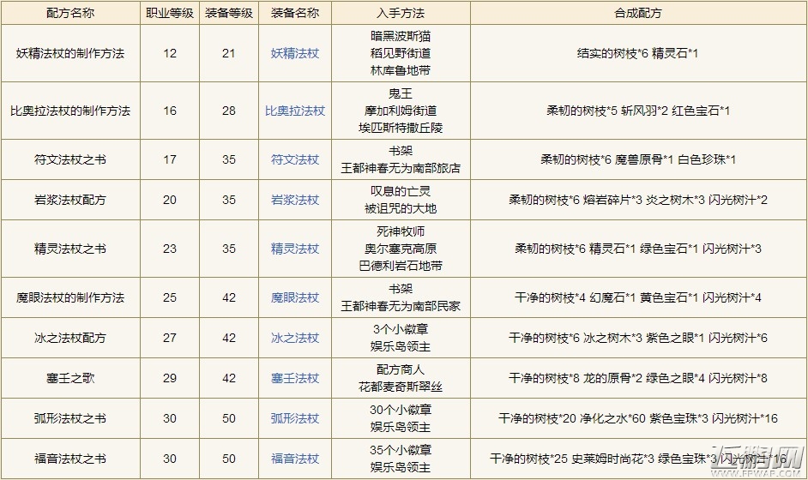Image resolution: width=808 pixels, height=480 pixels.
Task: Click the 装备等级 column header
Action: (229, 13)
